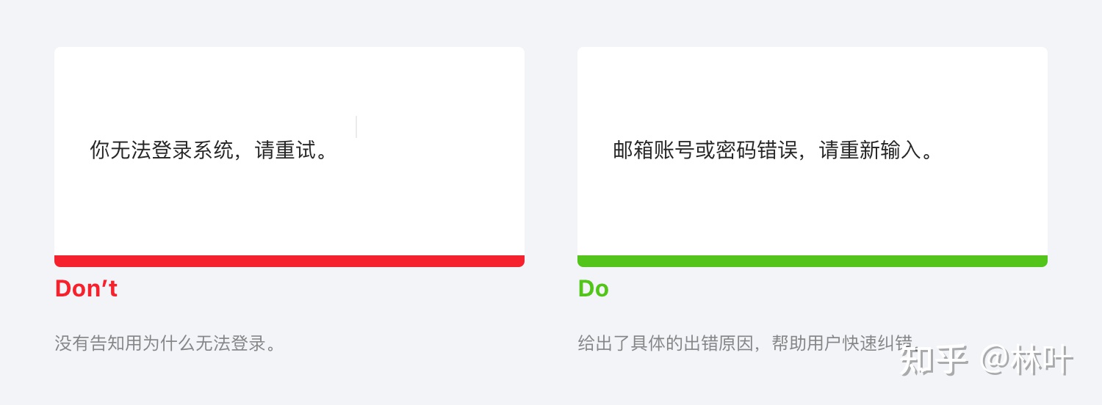Select the green Do label
Viewport: 1102px width, 405px height.
point(594,288)
